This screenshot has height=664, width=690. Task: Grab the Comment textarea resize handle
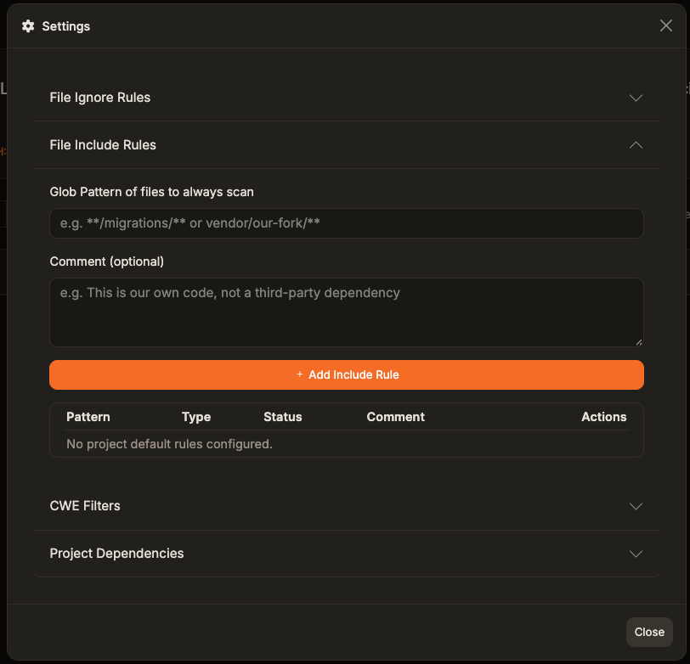tap(639, 342)
